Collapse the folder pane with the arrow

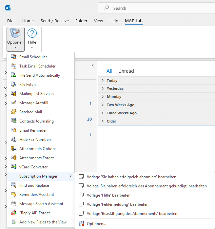[x=93, y=66]
